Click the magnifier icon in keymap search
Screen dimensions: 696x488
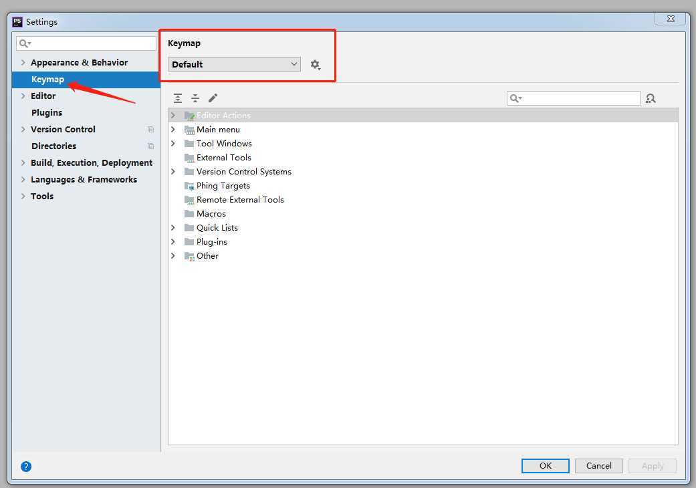515,98
